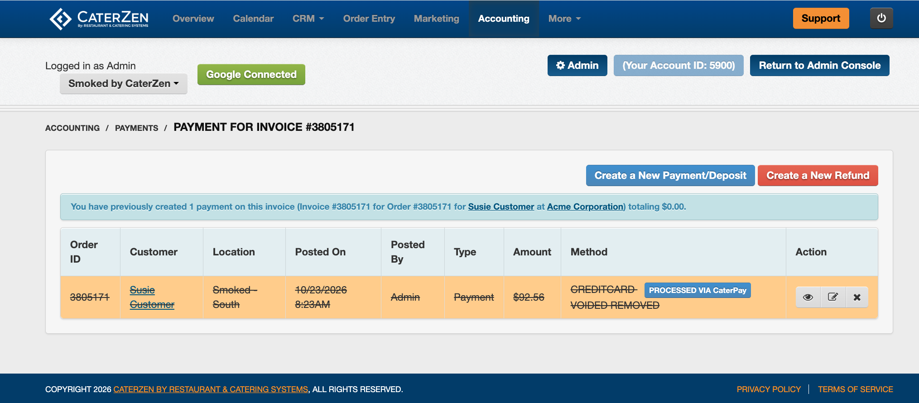Navigate to Payments breadcrumb

coord(136,128)
